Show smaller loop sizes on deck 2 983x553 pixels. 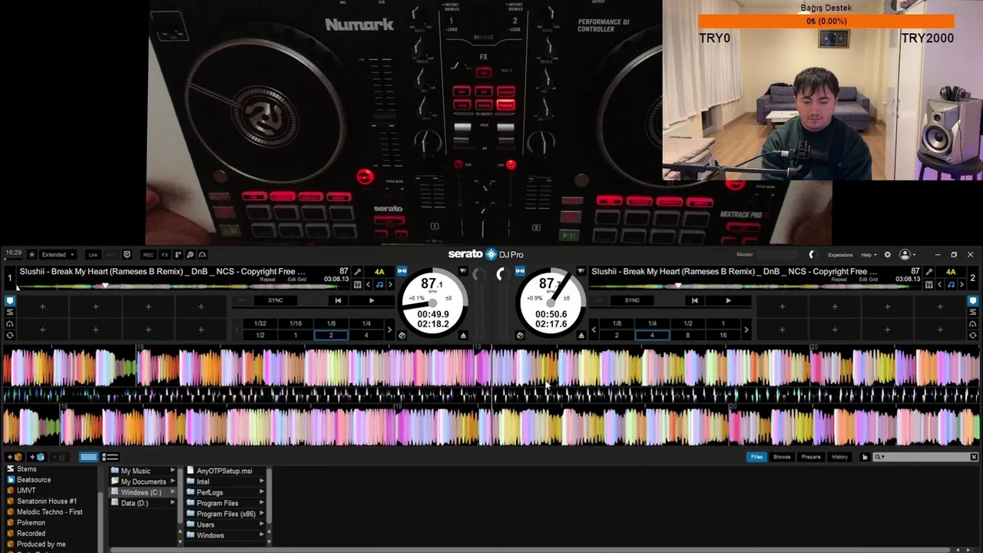(x=593, y=329)
